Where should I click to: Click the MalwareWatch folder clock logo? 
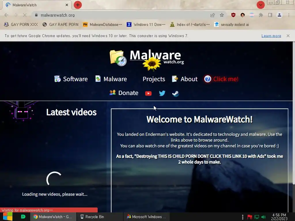click(x=118, y=58)
